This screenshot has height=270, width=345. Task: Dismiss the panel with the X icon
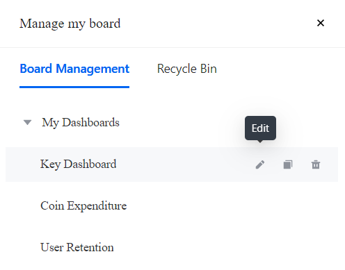321,23
